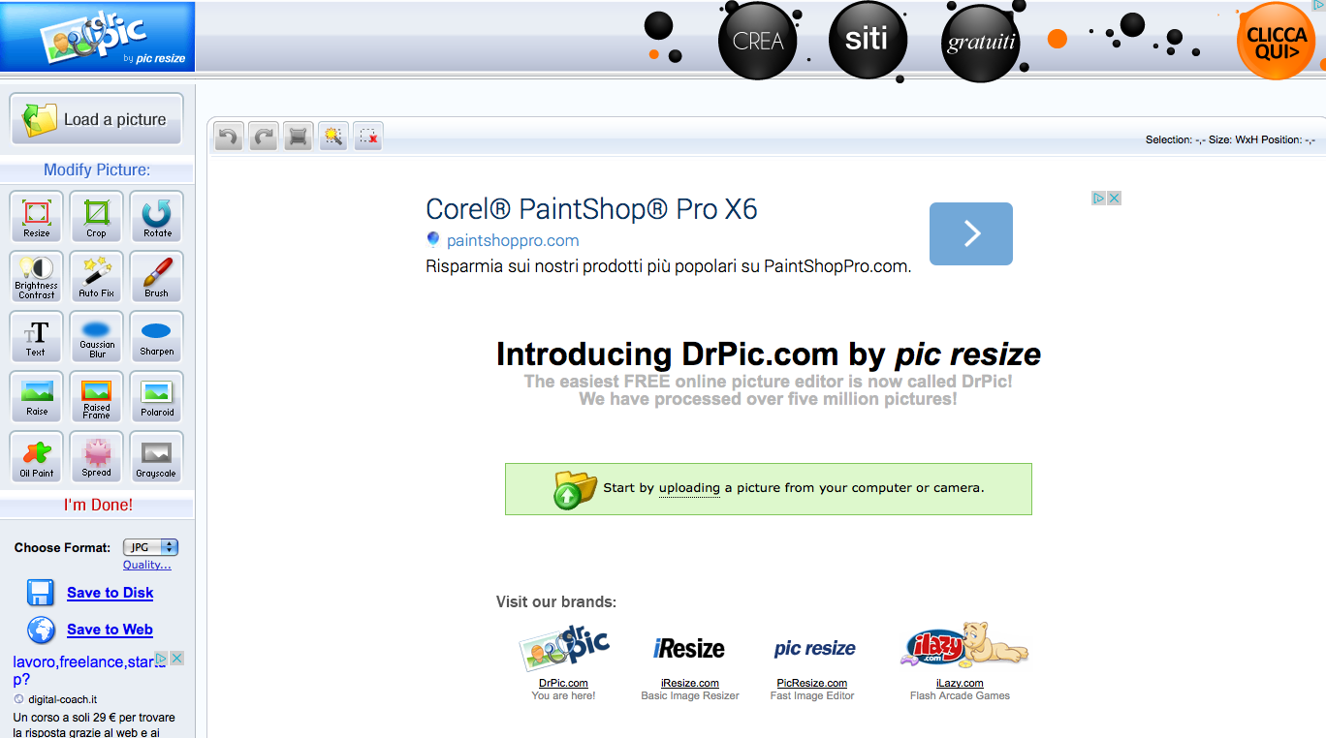
Task: Click the Rotate tool icon
Action: pos(156,216)
